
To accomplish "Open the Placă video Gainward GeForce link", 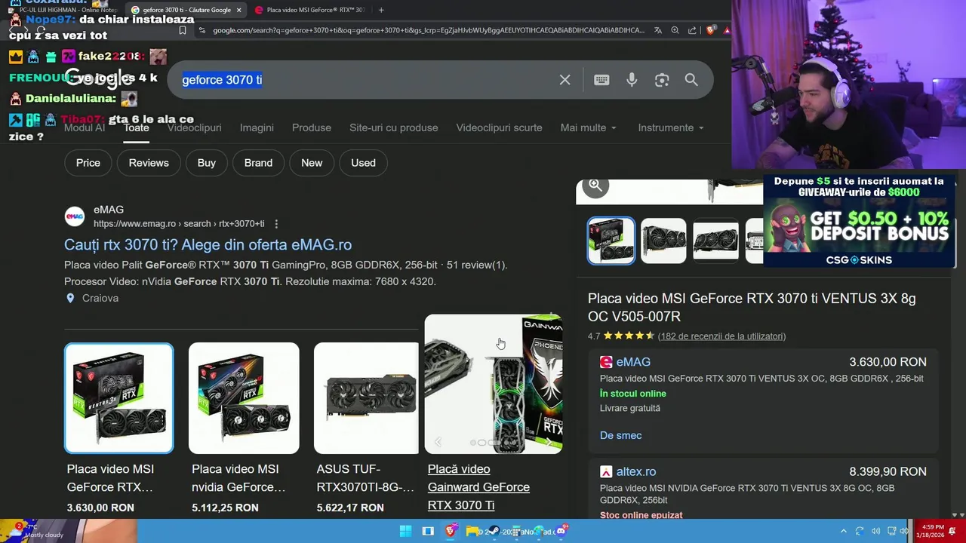I will click(x=478, y=487).
